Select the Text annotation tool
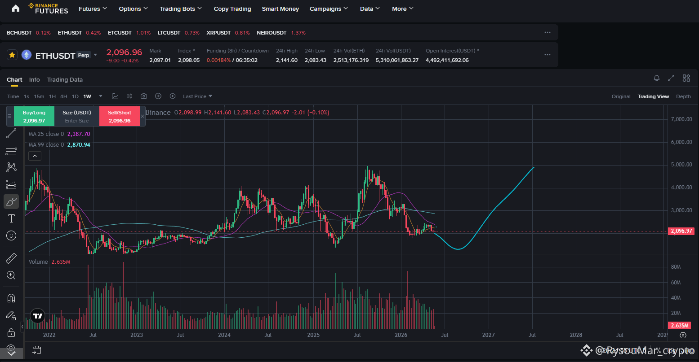699x362 pixels. pyautogui.click(x=11, y=218)
